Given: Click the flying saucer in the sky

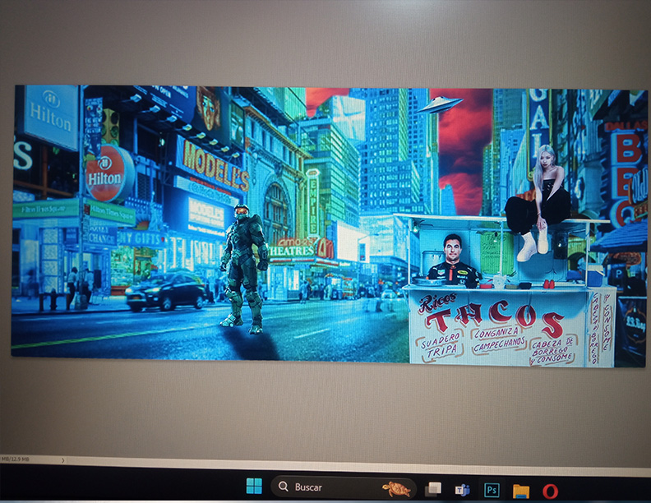Looking at the screenshot, I should coord(440,104).
